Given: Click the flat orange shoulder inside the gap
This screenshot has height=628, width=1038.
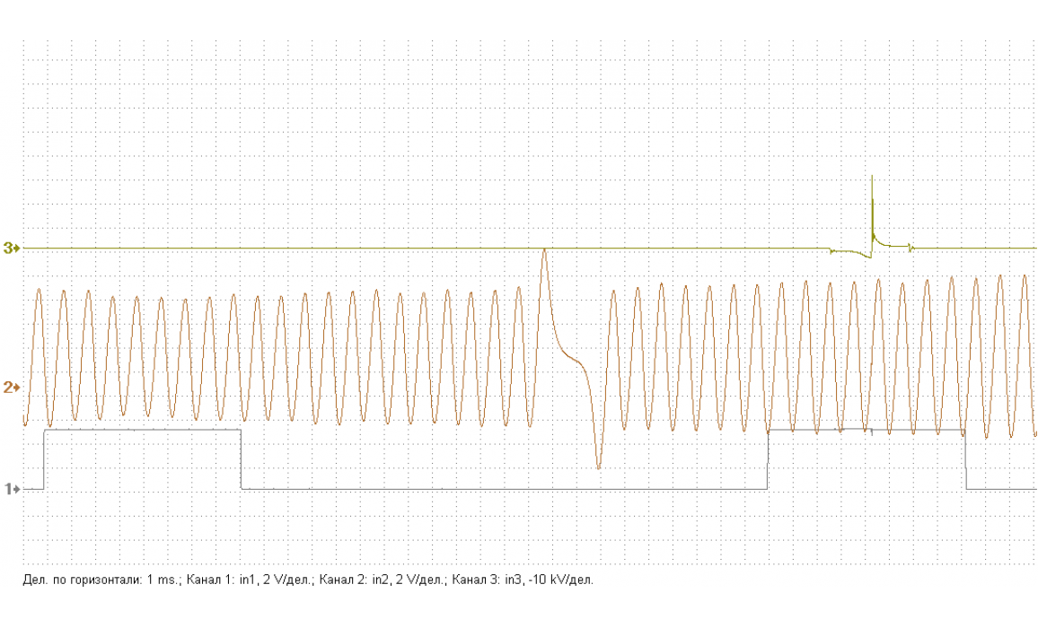Looking at the screenshot, I should click(572, 358).
